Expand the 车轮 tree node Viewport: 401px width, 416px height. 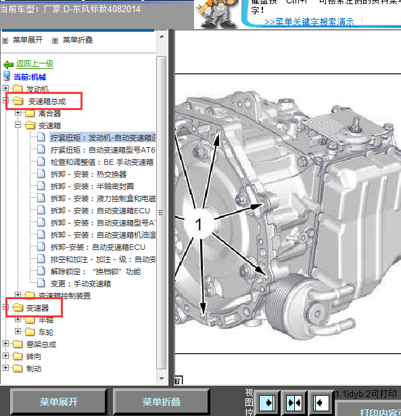18,331
